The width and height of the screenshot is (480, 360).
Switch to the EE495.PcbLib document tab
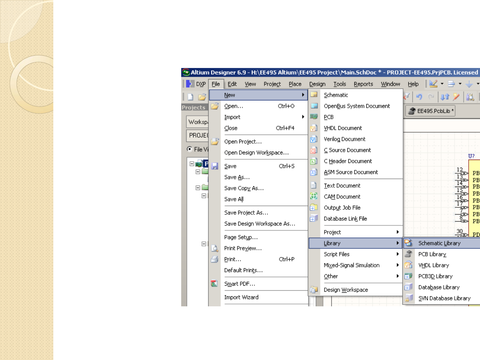point(430,111)
